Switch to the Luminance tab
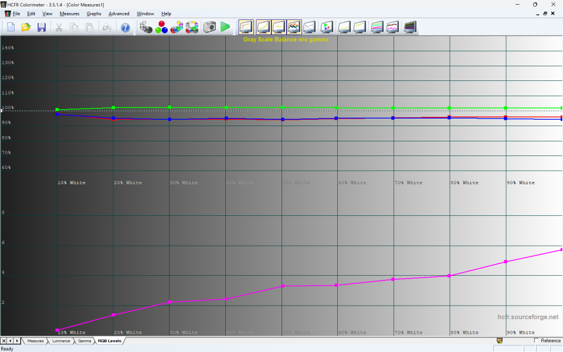 coord(61,341)
